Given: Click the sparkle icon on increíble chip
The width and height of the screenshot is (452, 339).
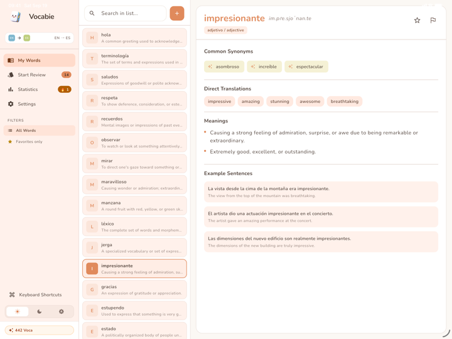Looking at the screenshot, I should 253,67.
